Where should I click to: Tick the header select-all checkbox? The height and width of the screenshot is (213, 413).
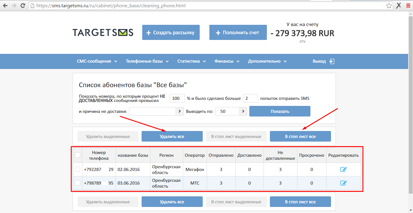click(x=78, y=155)
